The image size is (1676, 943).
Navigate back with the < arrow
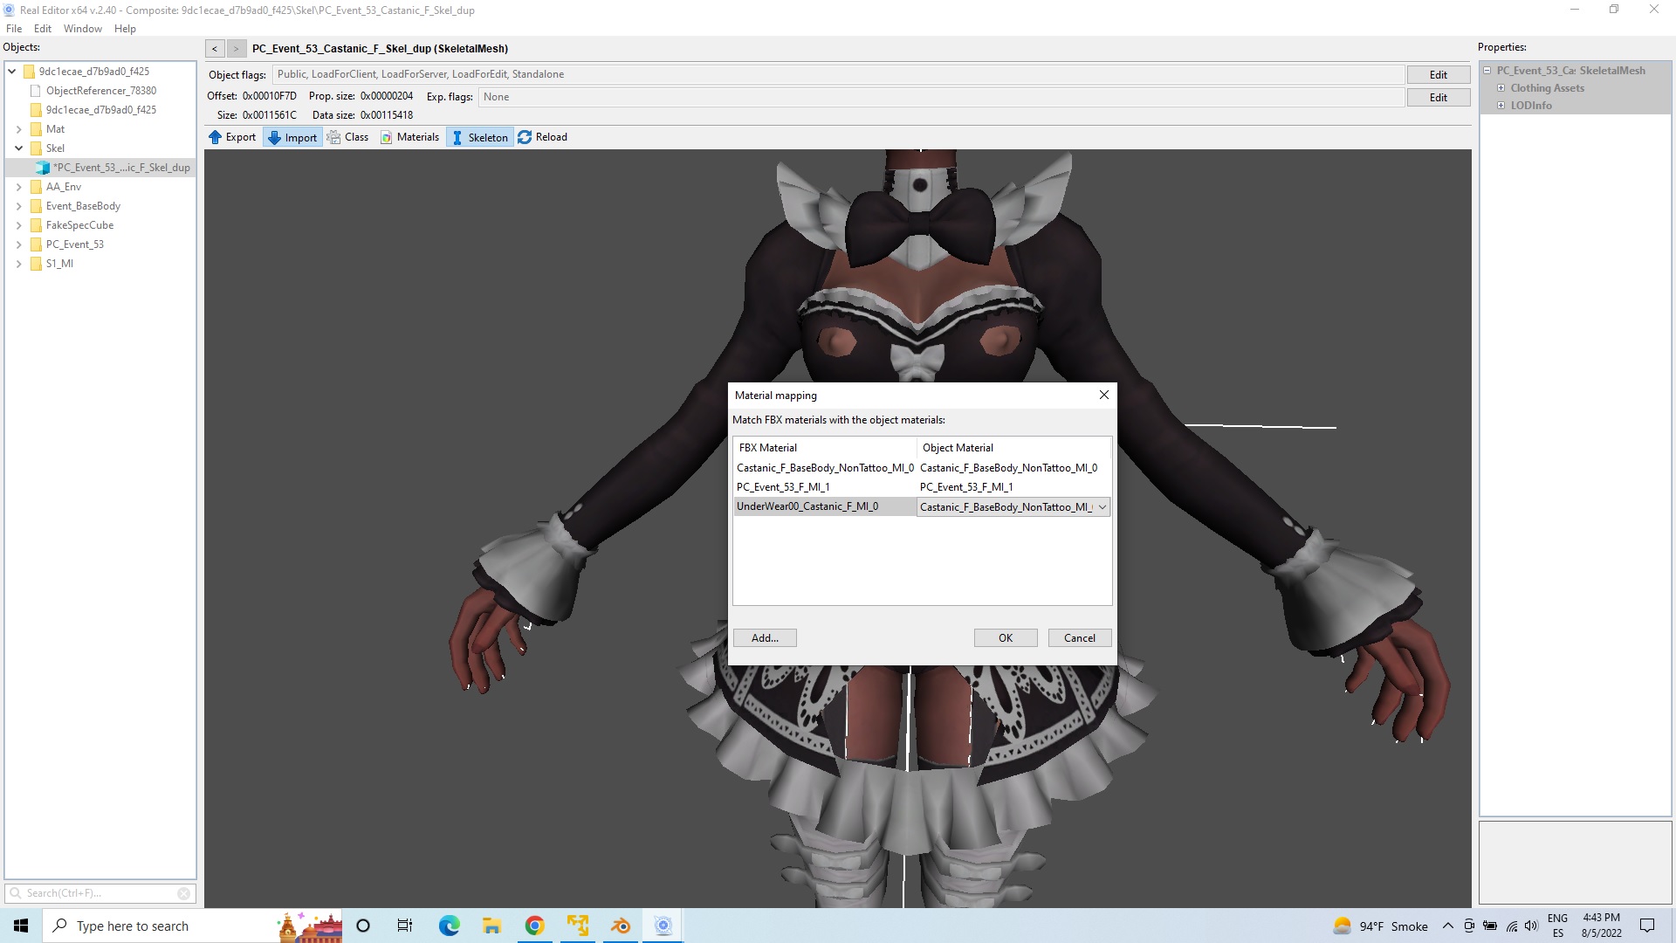click(215, 49)
